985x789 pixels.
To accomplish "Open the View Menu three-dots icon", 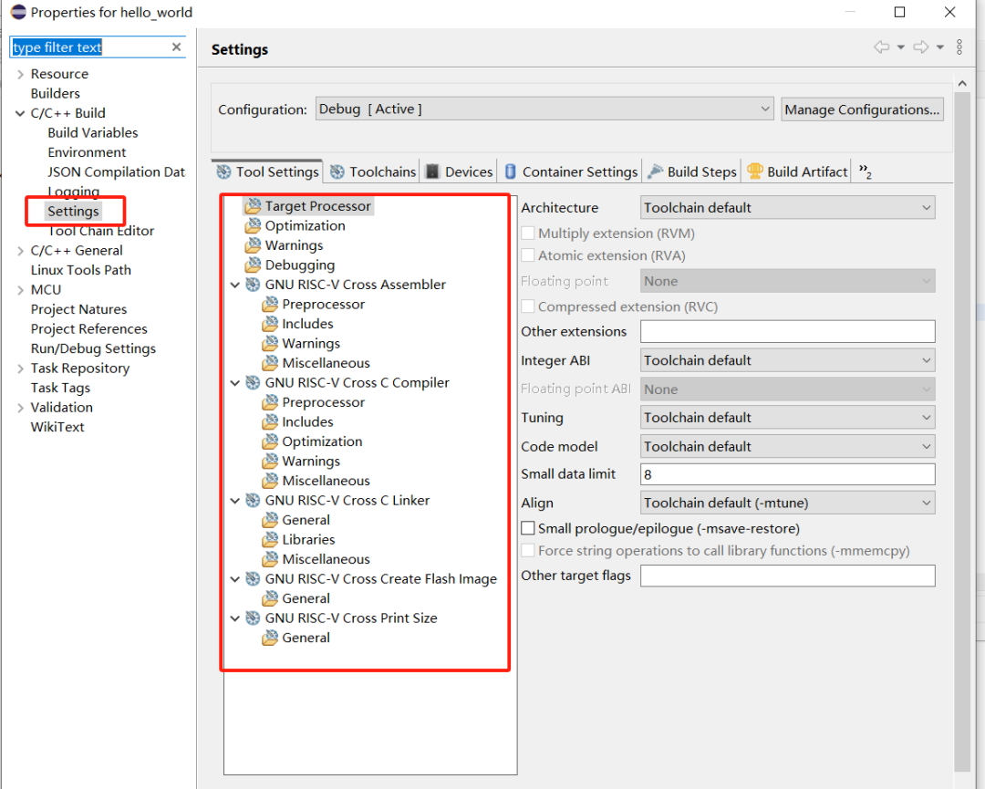I will [959, 47].
